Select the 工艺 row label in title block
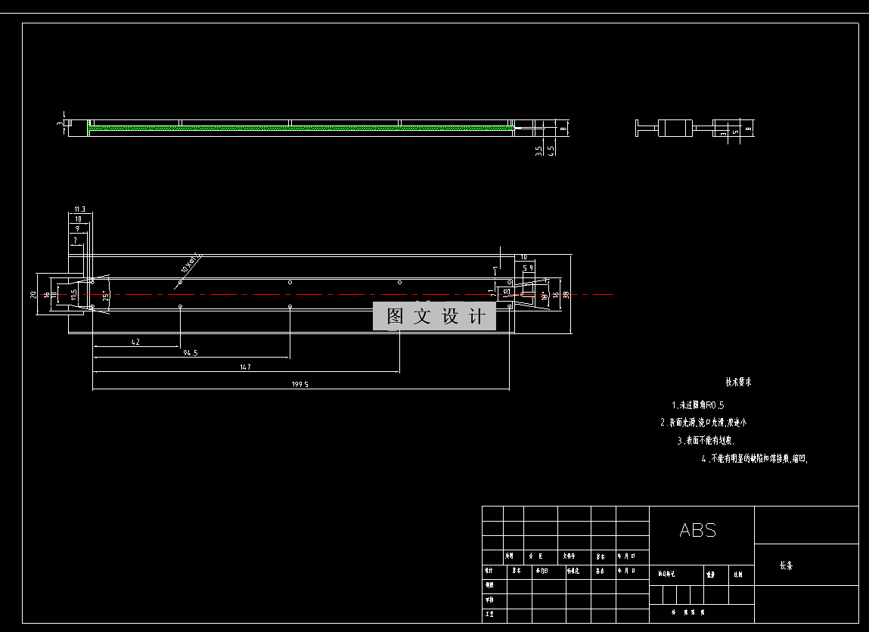The width and height of the screenshot is (869, 632). coord(489,614)
